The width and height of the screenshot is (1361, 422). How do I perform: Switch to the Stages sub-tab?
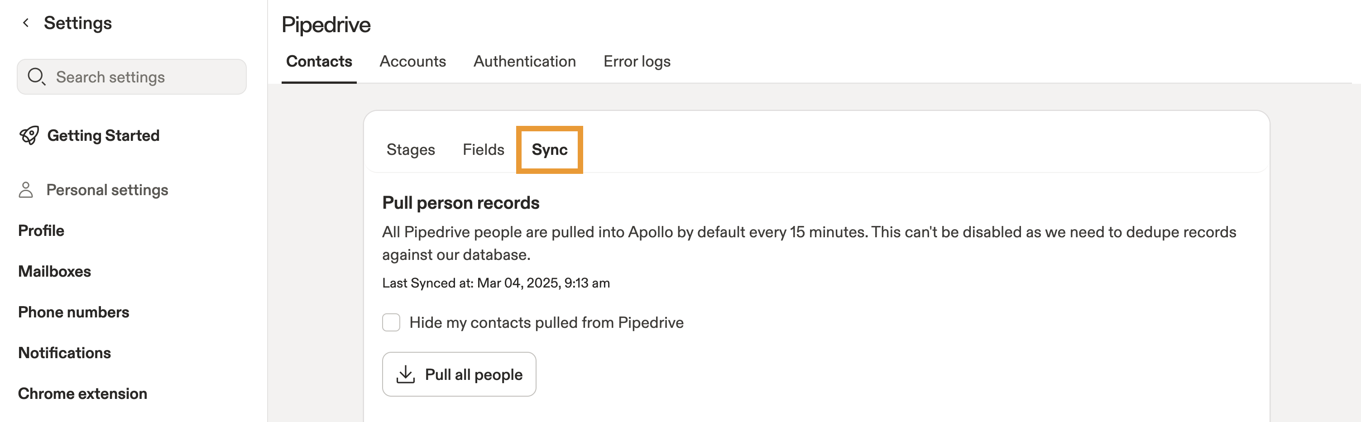point(411,149)
